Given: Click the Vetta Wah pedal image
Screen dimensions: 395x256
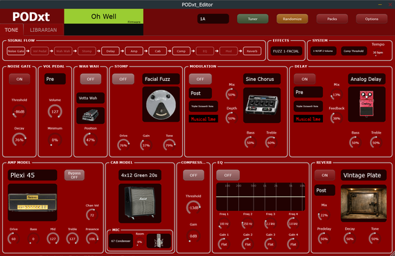Looking at the screenshot, I should (91, 116).
